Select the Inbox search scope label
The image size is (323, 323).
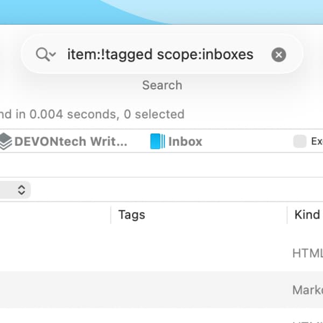point(185,142)
